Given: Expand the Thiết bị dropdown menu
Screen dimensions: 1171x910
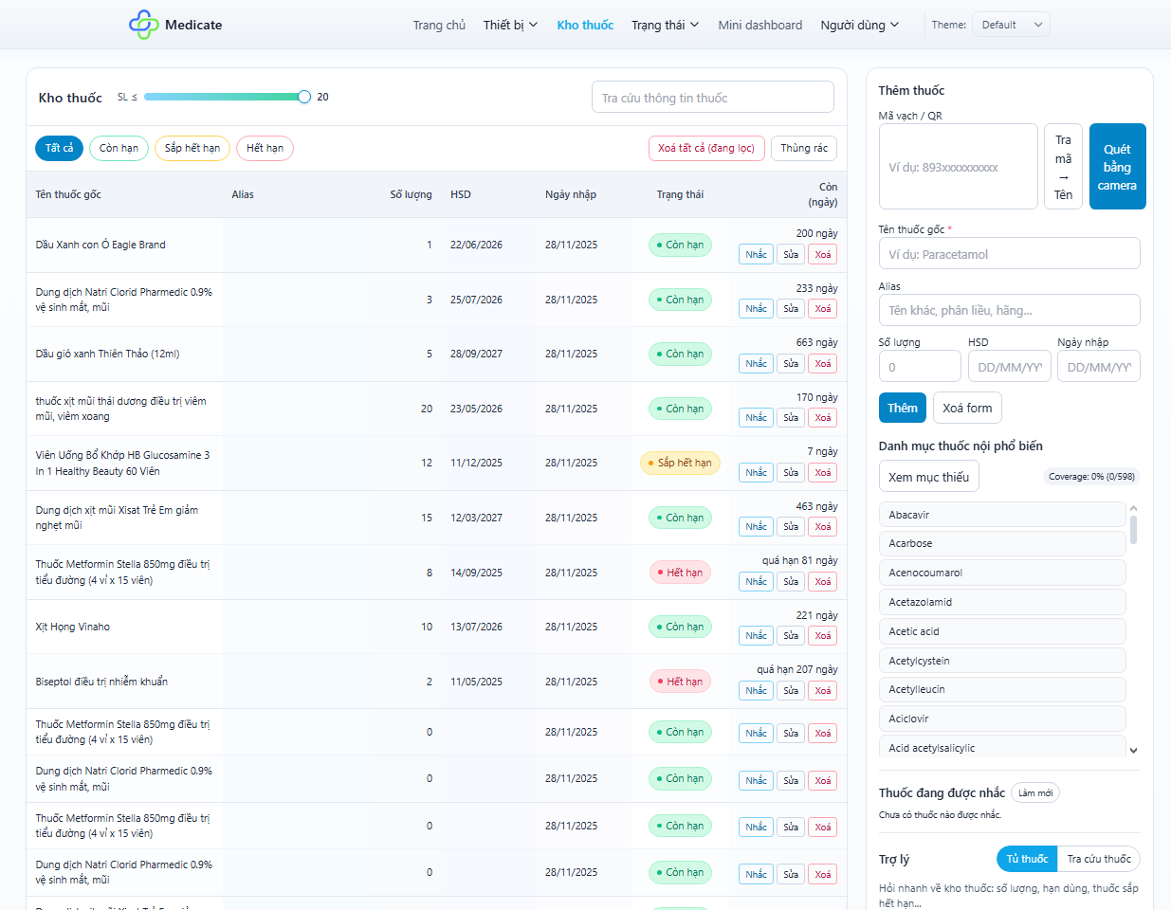Looking at the screenshot, I should 510,25.
